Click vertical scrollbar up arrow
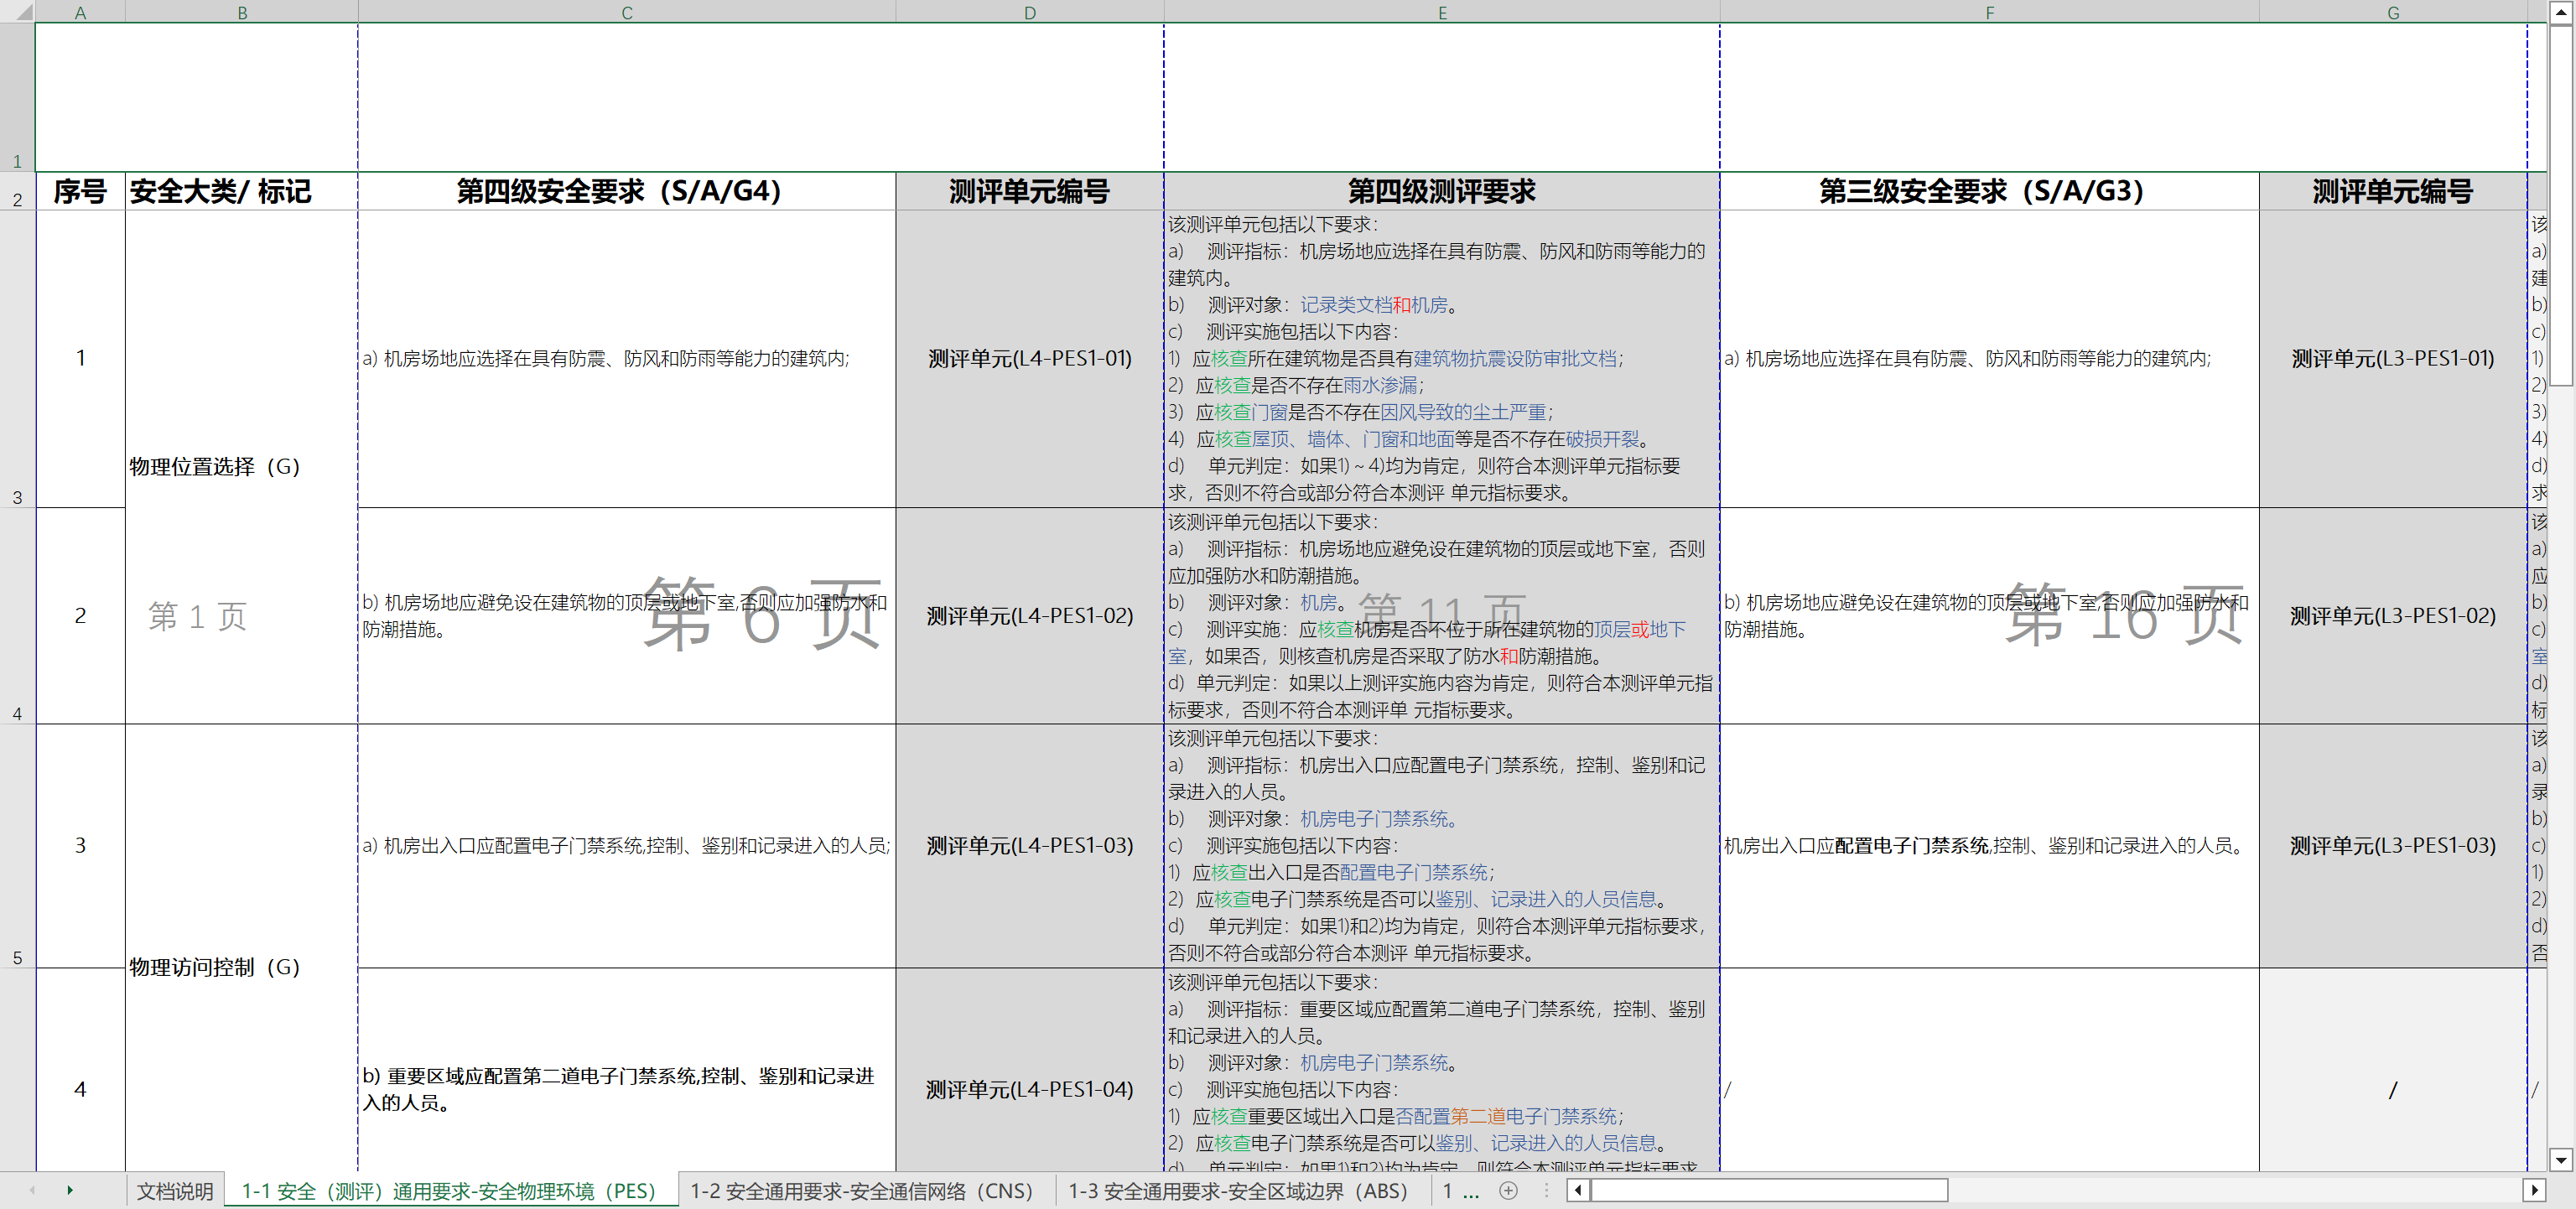This screenshot has width=2576, height=1209. click(2560, 12)
